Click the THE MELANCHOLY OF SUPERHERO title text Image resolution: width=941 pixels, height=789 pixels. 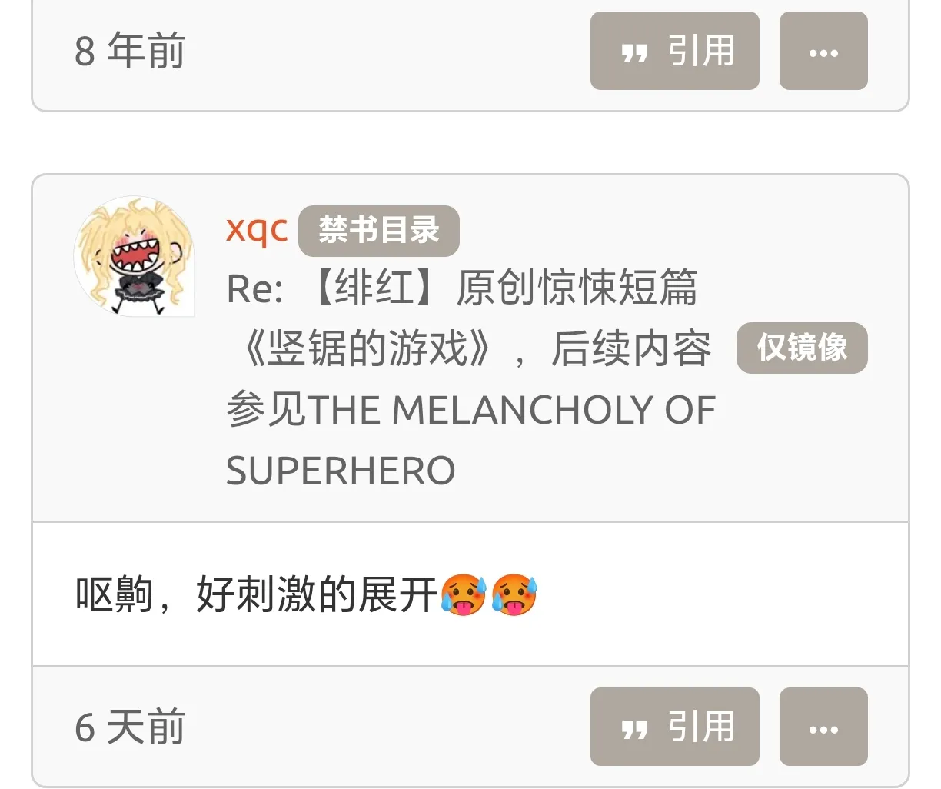(470, 440)
